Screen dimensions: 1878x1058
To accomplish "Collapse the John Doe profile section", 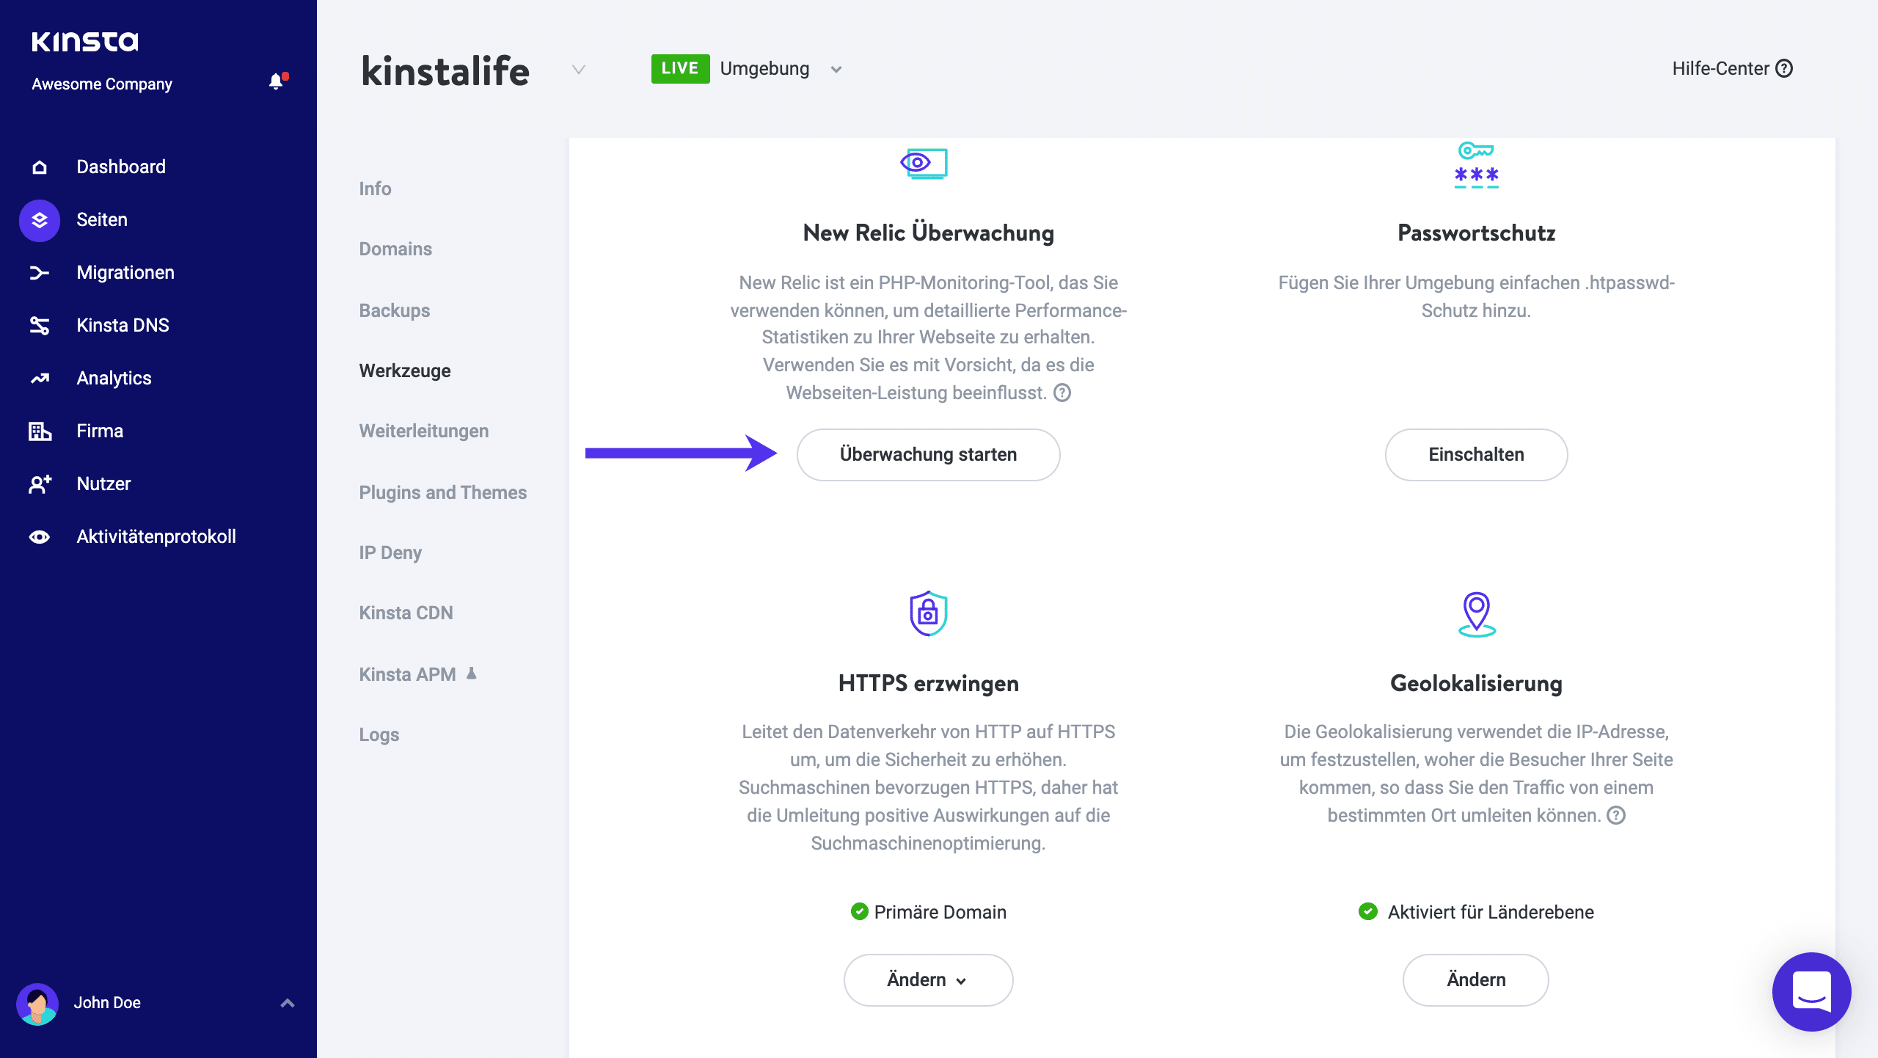I will pos(287,1002).
